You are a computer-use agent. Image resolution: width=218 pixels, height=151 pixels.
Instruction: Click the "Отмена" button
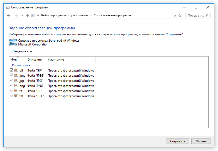201,141
